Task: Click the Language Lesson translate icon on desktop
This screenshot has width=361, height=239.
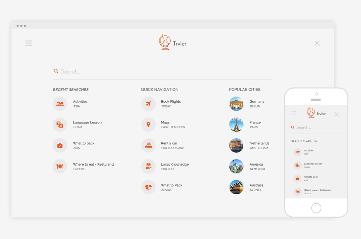Action: click(x=60, y=125)
